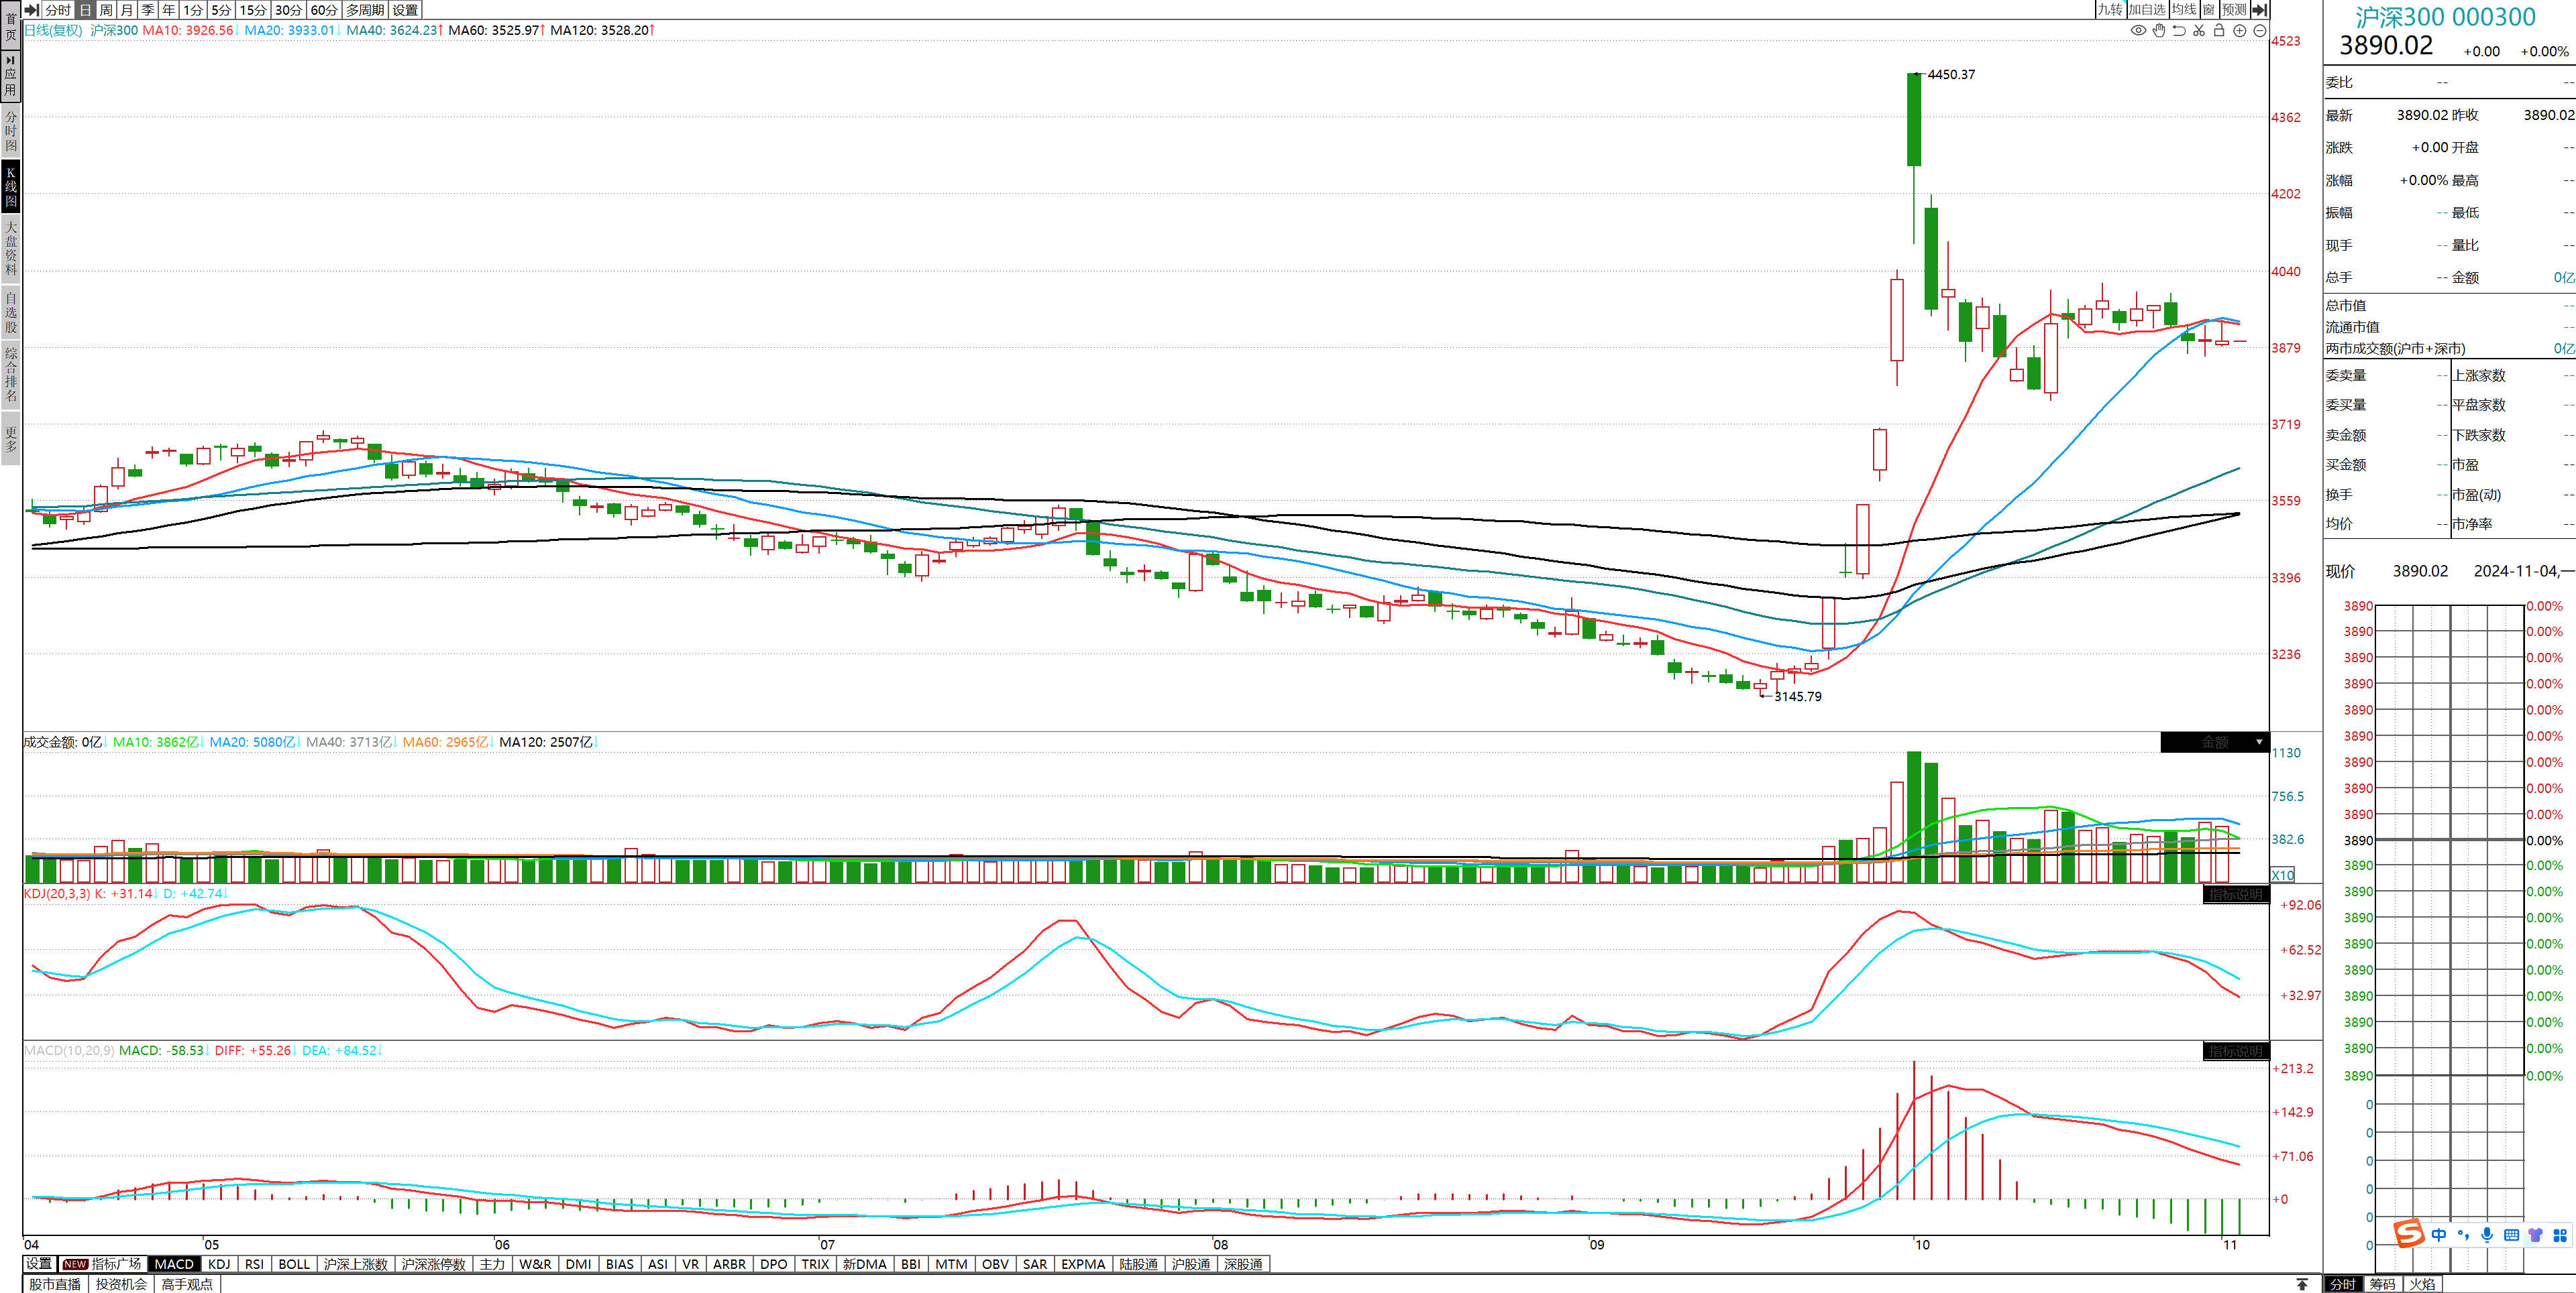
Task: Click the Sogou microphone voice input icon
Action: 2487,1235
